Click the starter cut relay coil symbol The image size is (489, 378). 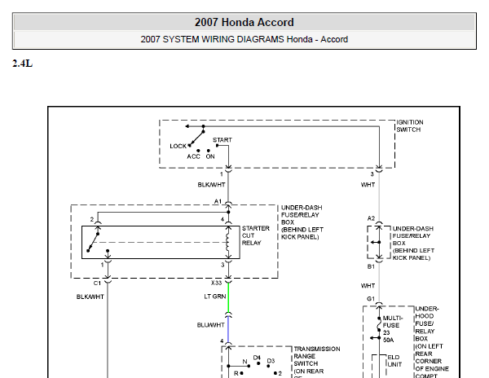pyautogui.click(x=227, y=243)
